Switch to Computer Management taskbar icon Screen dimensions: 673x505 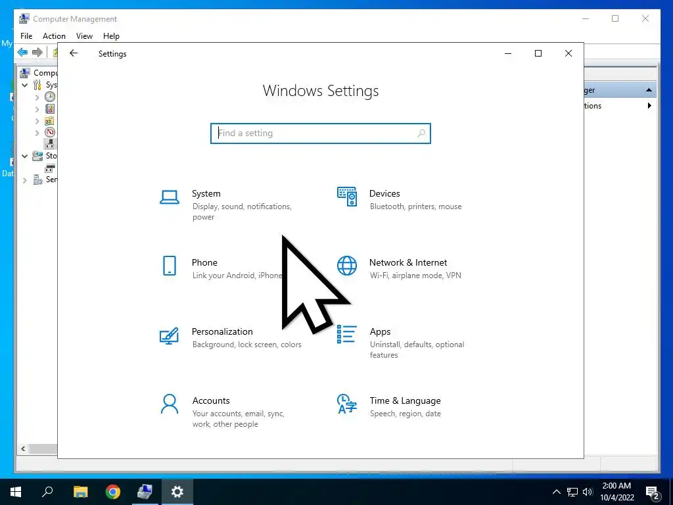click(x=145, y=492)
